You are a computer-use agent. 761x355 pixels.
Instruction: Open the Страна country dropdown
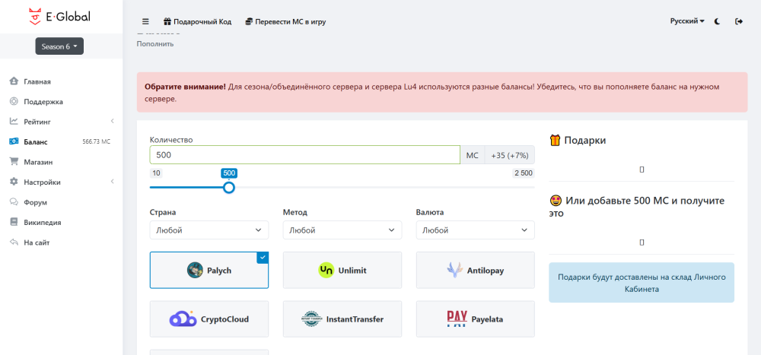(x=209, y=230)
